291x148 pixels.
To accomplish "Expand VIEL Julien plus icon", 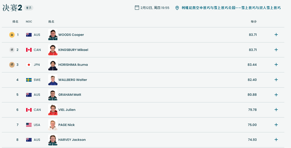I will [276, 110].
